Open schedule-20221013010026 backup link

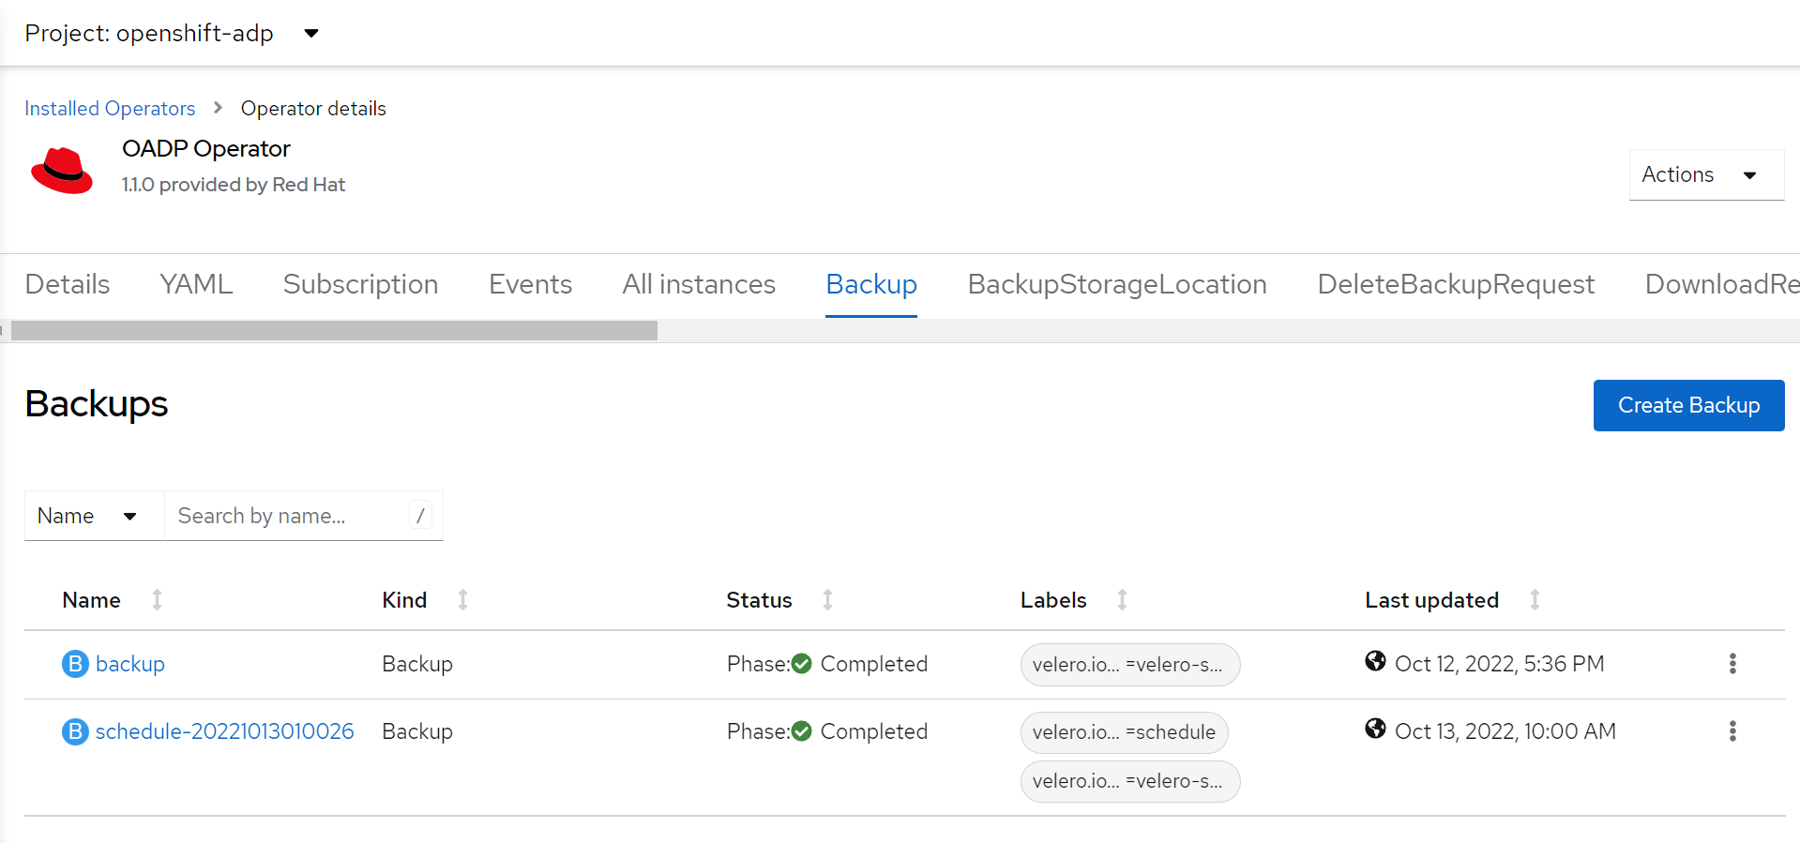tap(225, 731)
